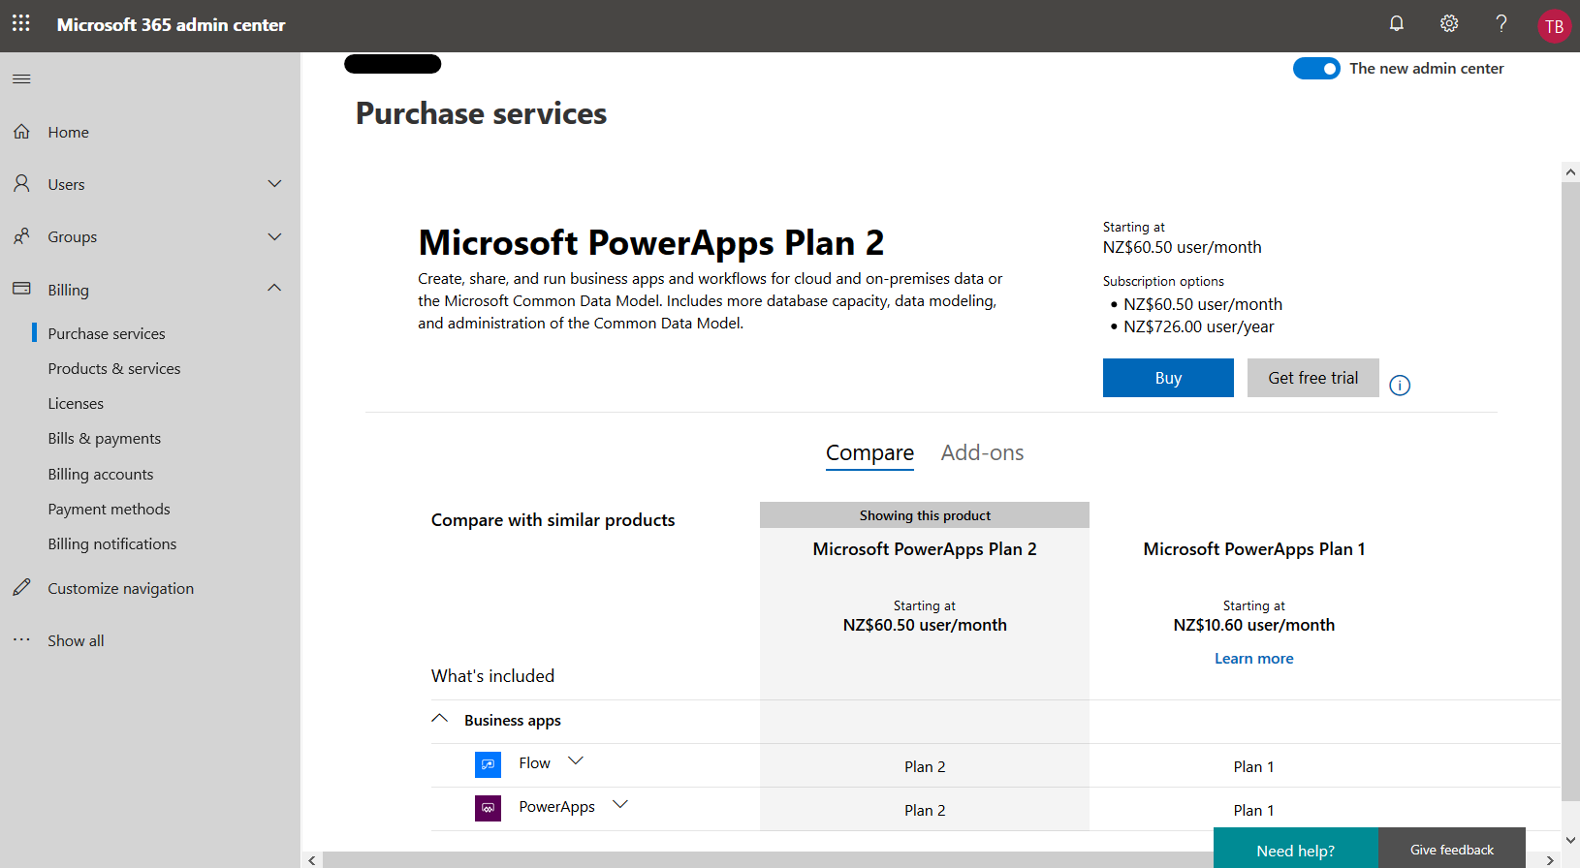Click the Need help? button
1580x868 pixels.
pos(1295,850)
